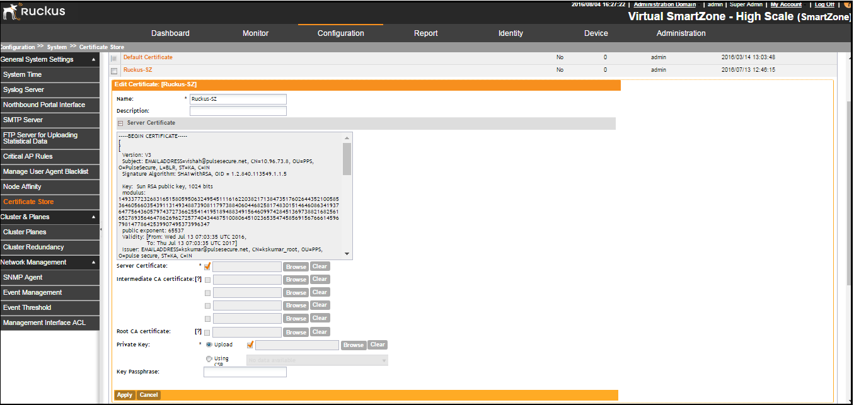Tick checkbox beside Intermediate CA certificate label

pos(207,279)
